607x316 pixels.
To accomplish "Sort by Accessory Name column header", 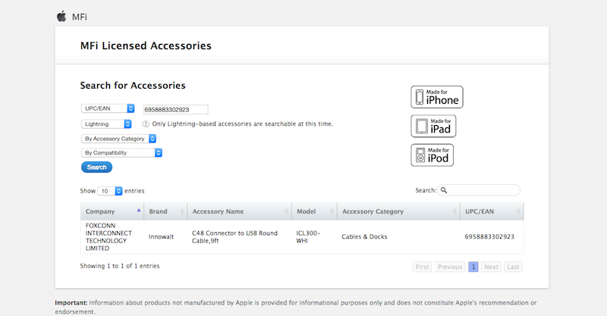I will pyautogui.click(x=239, y=211).
